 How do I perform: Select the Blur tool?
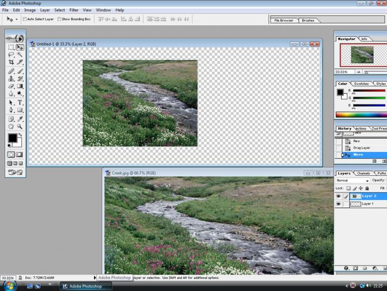click(x=11, y=94)
